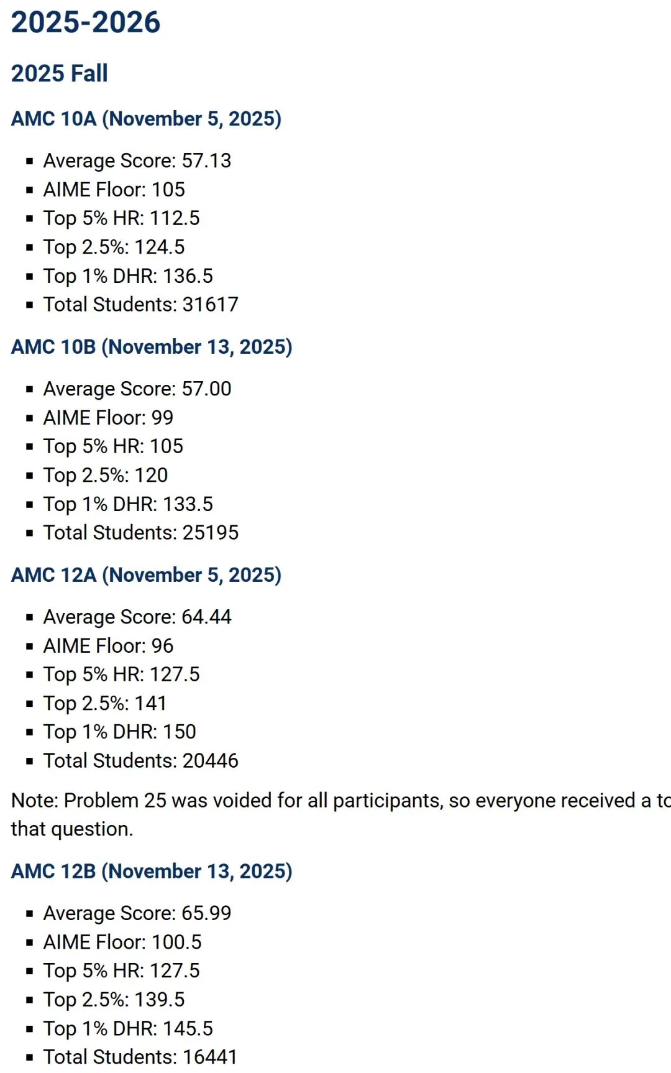Open the AMC 12B November 13 heading

pos(152,872)
